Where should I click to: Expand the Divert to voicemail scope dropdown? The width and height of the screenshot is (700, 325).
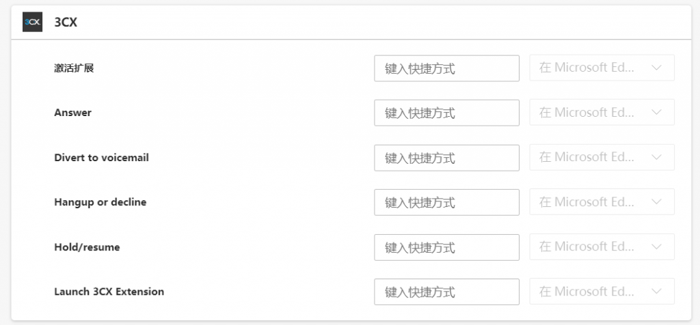(x=602, y=157)
